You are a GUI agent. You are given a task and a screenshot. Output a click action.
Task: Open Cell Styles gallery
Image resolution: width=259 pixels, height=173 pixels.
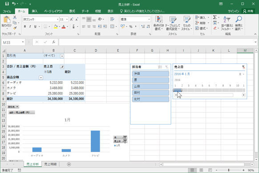(186, 23)
